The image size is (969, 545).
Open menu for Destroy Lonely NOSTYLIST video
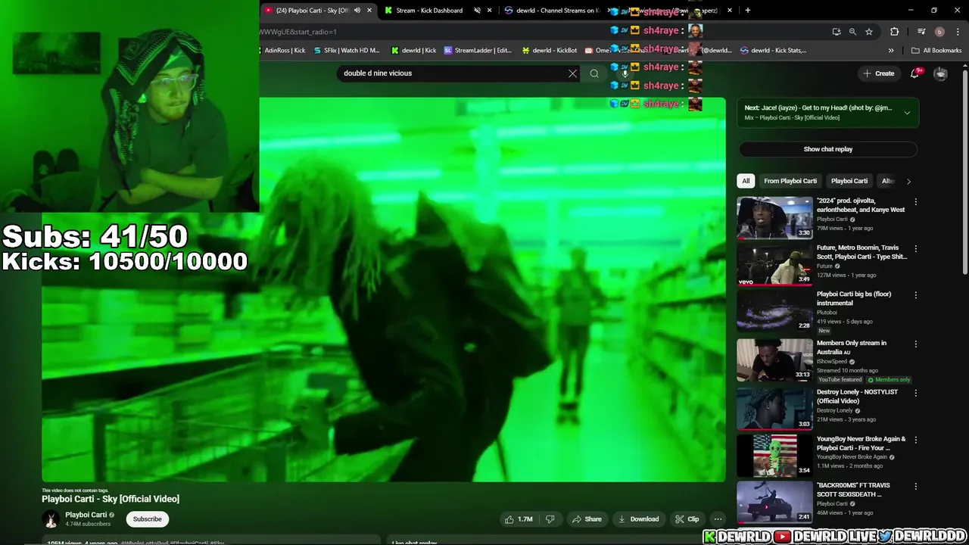tap(915, 393)
